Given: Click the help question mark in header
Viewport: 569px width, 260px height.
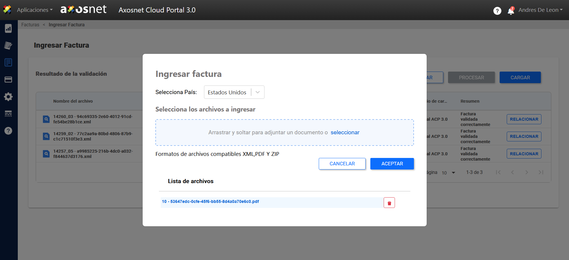Looking at the screenshot, I should pyautogui.click(x=497, y=11).
